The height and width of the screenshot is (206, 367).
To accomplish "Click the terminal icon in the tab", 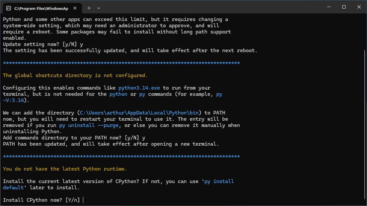I will (x=9, y=9).
